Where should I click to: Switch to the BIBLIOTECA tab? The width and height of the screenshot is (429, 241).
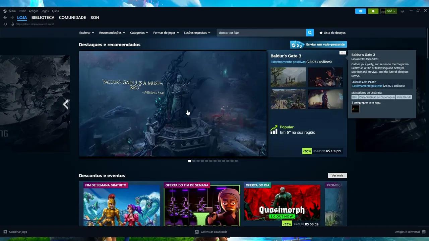coord(43,17)
